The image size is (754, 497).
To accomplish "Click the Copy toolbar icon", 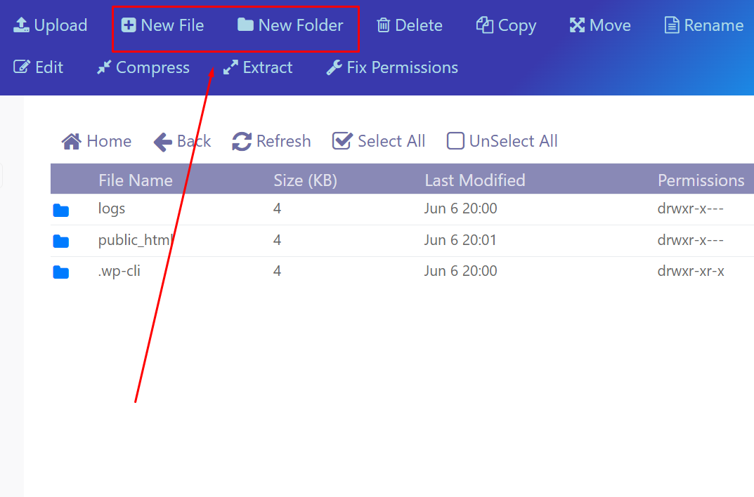I will [484, 25].
